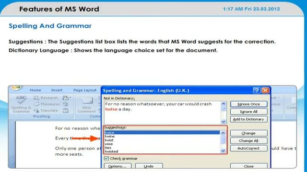Click the Change button

pyautogui.click(x=248, y=133)
